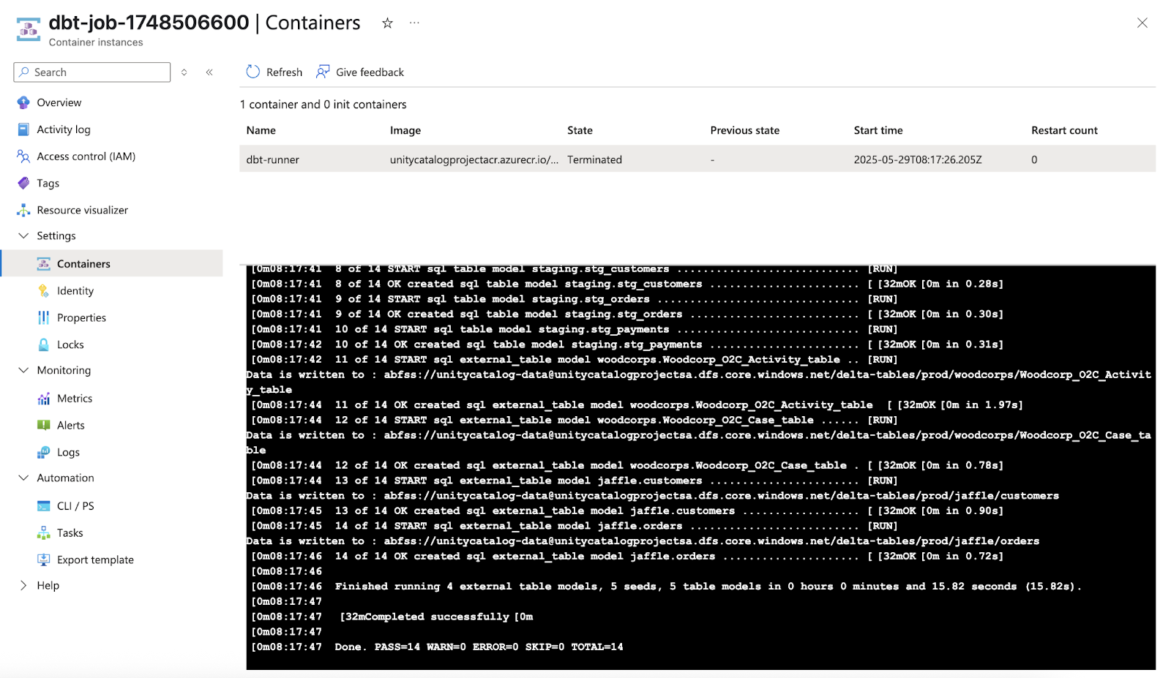1171x678 pixels.
Task: Click the Resource visualizer icon
Action: (23, 210)
